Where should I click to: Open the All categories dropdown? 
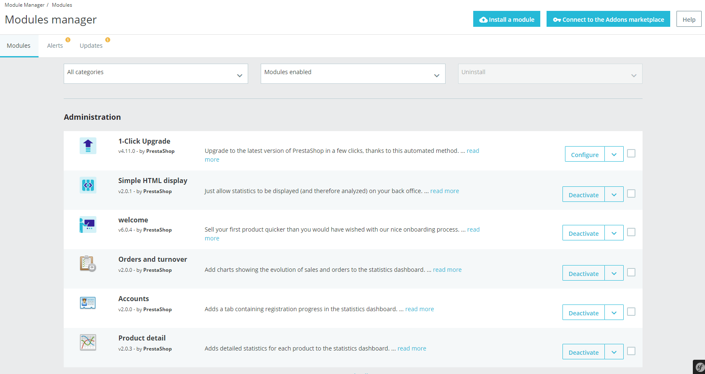[156, 74]
